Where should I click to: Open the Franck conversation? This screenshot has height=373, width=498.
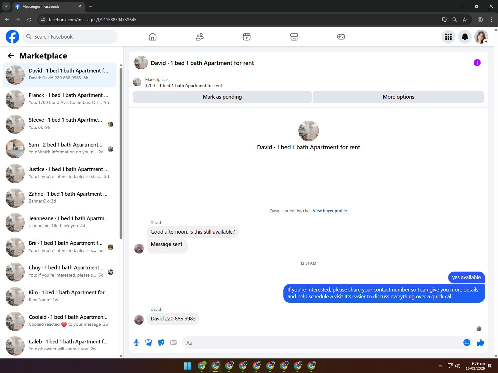59,100
